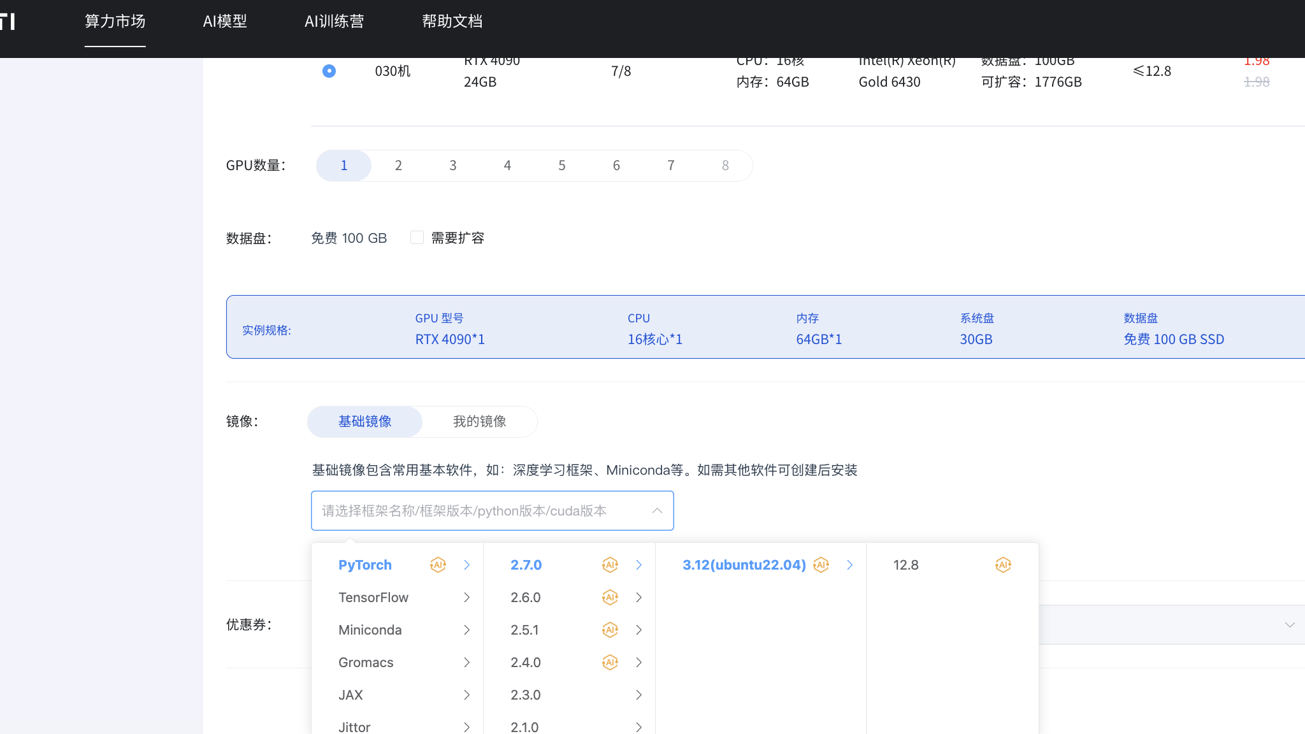Set GPU count to 7
The width and height of the screenshot is (1305, 734).
point(671,166)
